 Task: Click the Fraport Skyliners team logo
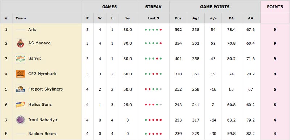(21, 89)
